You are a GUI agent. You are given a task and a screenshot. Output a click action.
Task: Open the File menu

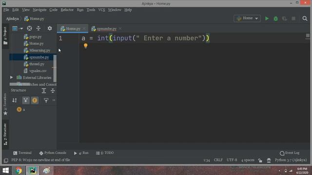point(6,10)
